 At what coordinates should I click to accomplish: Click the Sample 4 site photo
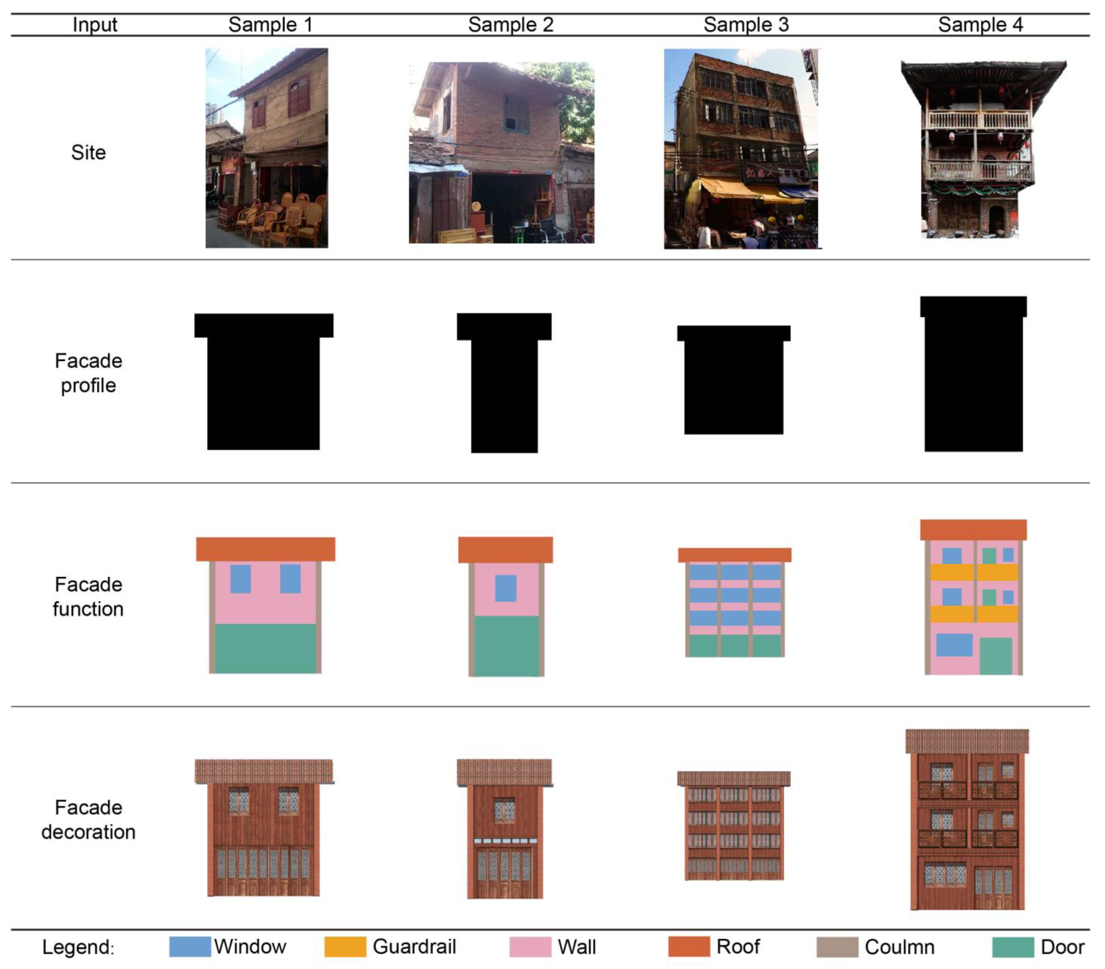(982, 149)
